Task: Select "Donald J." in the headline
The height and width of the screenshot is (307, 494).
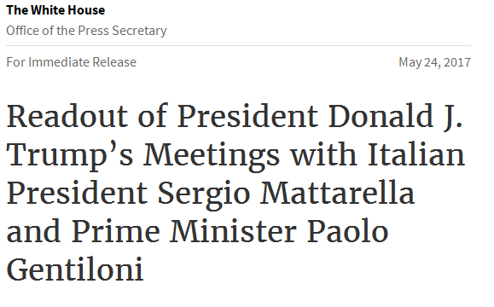Action: pos(395,117)
